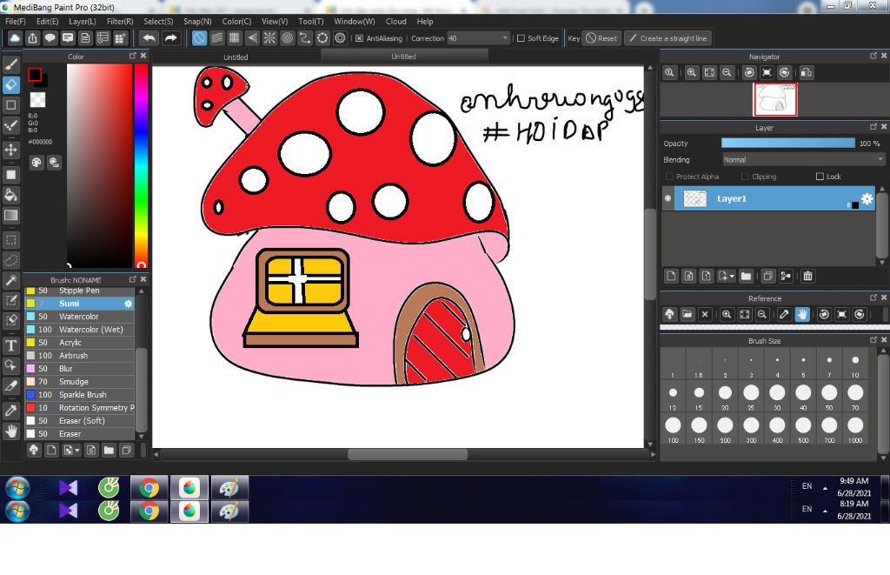Open the Correction value dropdown
The width and height of the screenshot is (890, 575).
point(505,38)
